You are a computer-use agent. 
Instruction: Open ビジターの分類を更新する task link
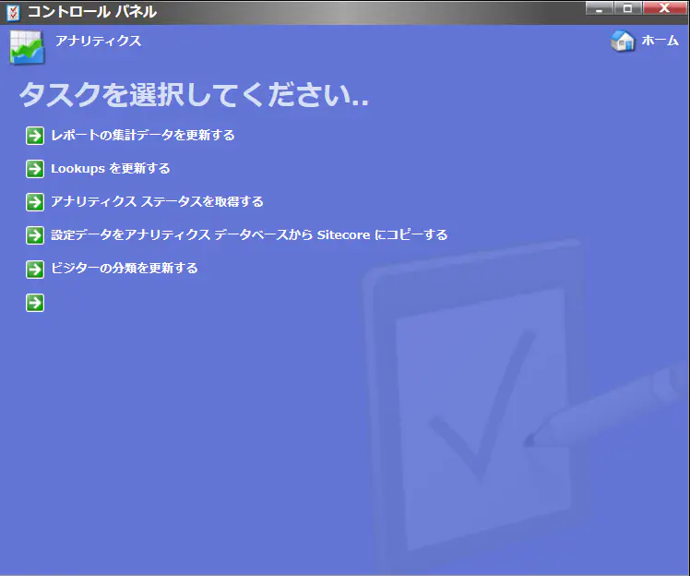125,268
